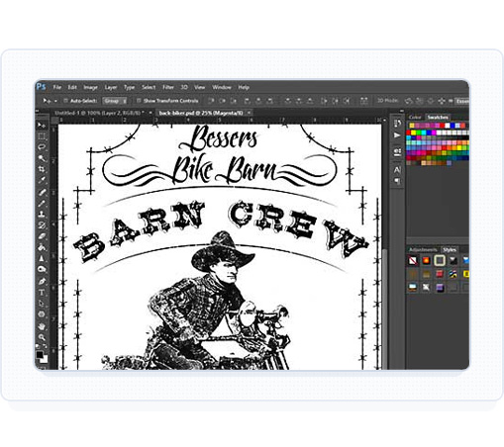Select the Rectangular Marquee tool
Screen dimensions: 504x447
(x=42, y=136)
